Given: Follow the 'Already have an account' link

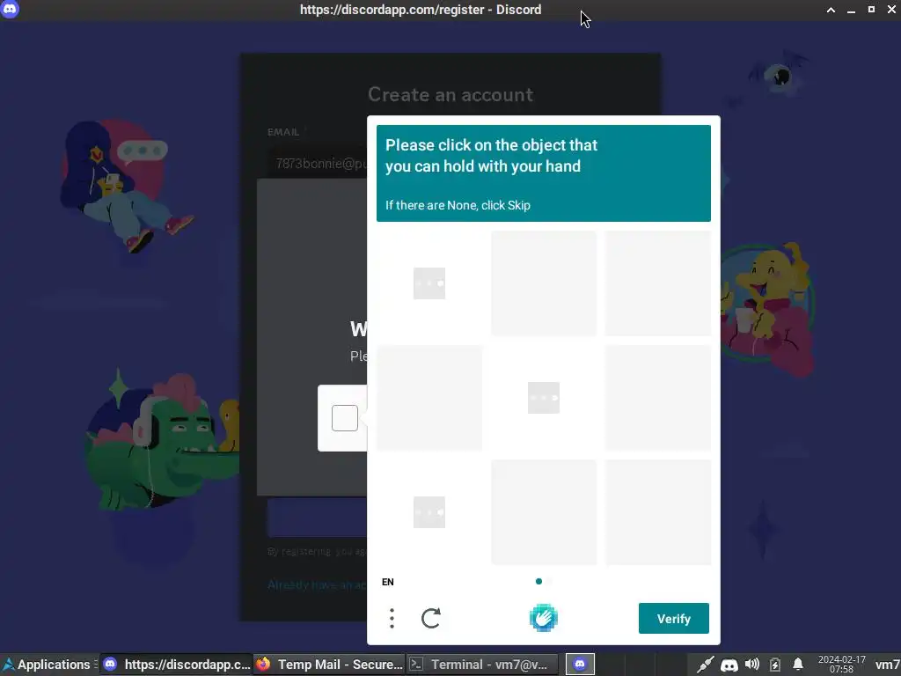Looking at the screenshot, I should [317, 584].
